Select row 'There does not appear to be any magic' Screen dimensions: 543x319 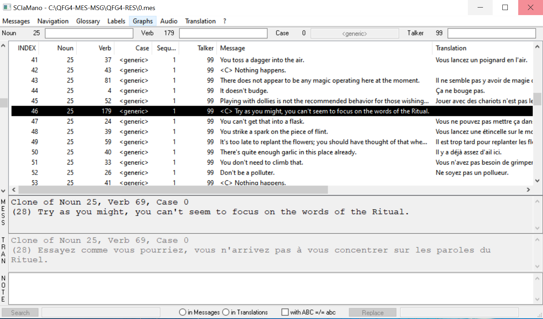(x=272, y=80)
